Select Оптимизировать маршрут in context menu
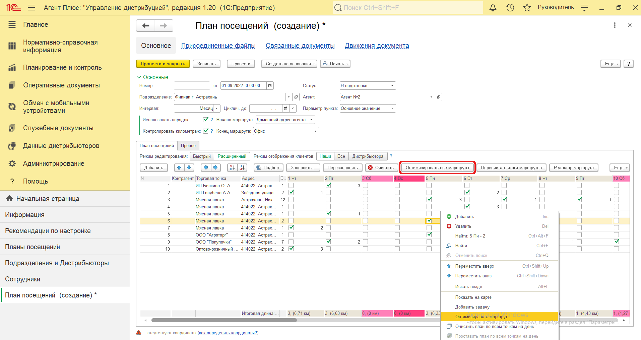Viewport: 641px width, 340px height. click(500, 317)
